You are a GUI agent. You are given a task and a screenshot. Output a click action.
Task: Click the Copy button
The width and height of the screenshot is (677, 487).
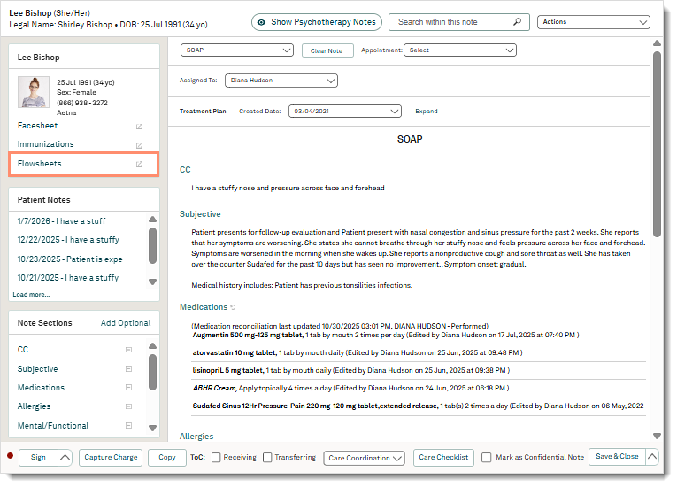(x=167, y=457)
